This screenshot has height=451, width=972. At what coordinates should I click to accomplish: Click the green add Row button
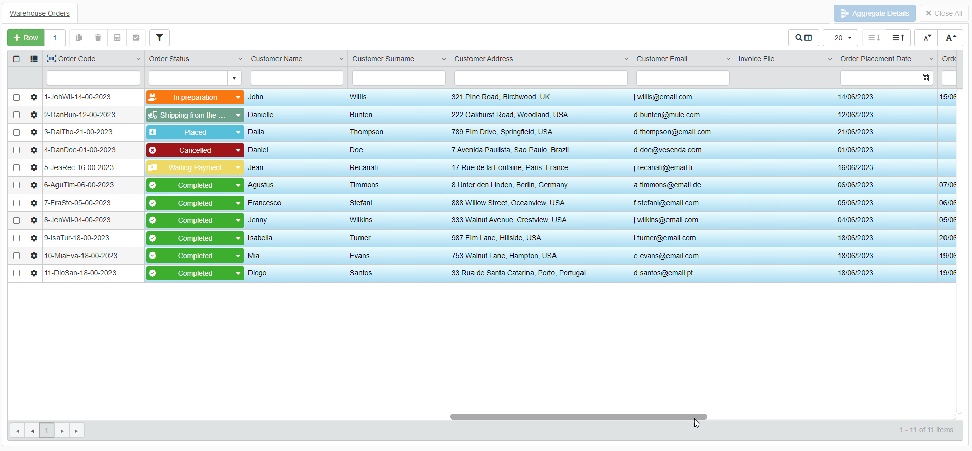[x=26, y=38]
